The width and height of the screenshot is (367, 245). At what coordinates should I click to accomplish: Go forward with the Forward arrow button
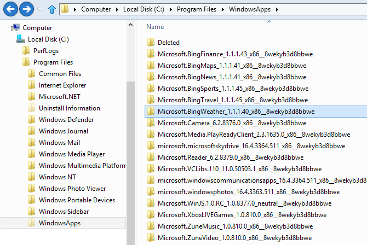pos(26,9)
